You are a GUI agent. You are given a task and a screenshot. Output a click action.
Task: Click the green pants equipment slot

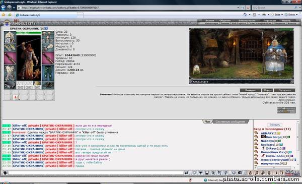[x=48, y=73]
